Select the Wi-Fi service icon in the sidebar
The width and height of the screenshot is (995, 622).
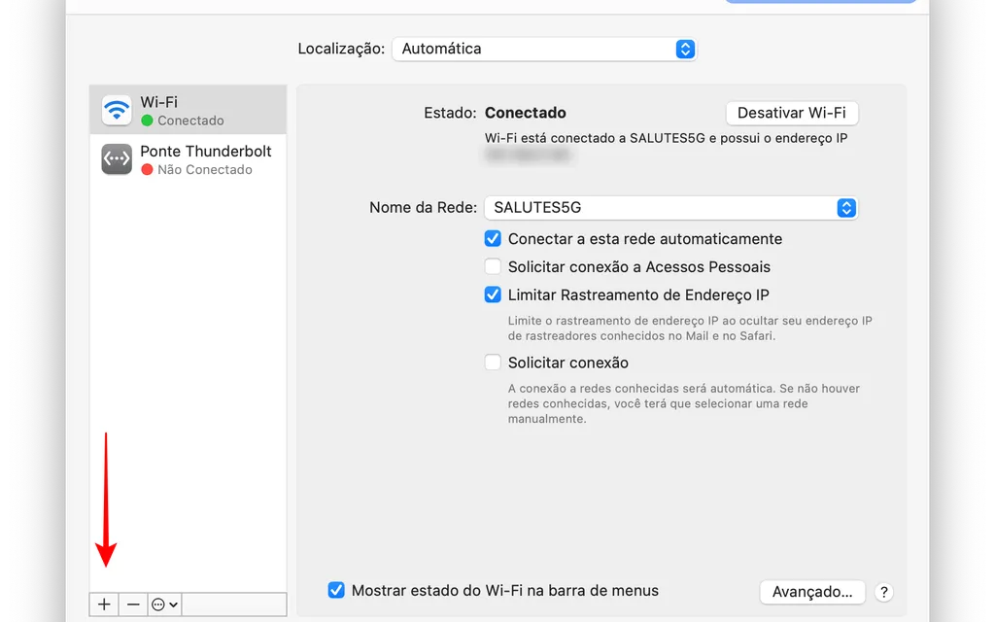point(117,111)
